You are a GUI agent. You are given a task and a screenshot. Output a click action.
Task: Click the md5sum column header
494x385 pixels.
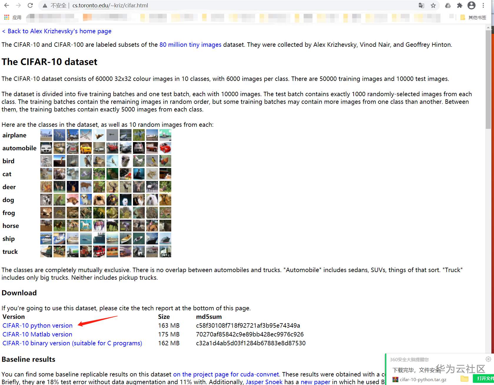pyautogui.click(x=209, y=317)
